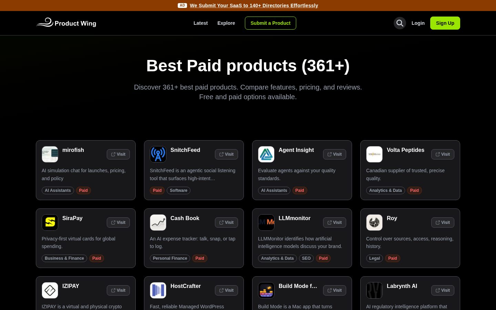The image size is (496, 310).
Task: Visit the Cash Book product
Action: point(226,223)
